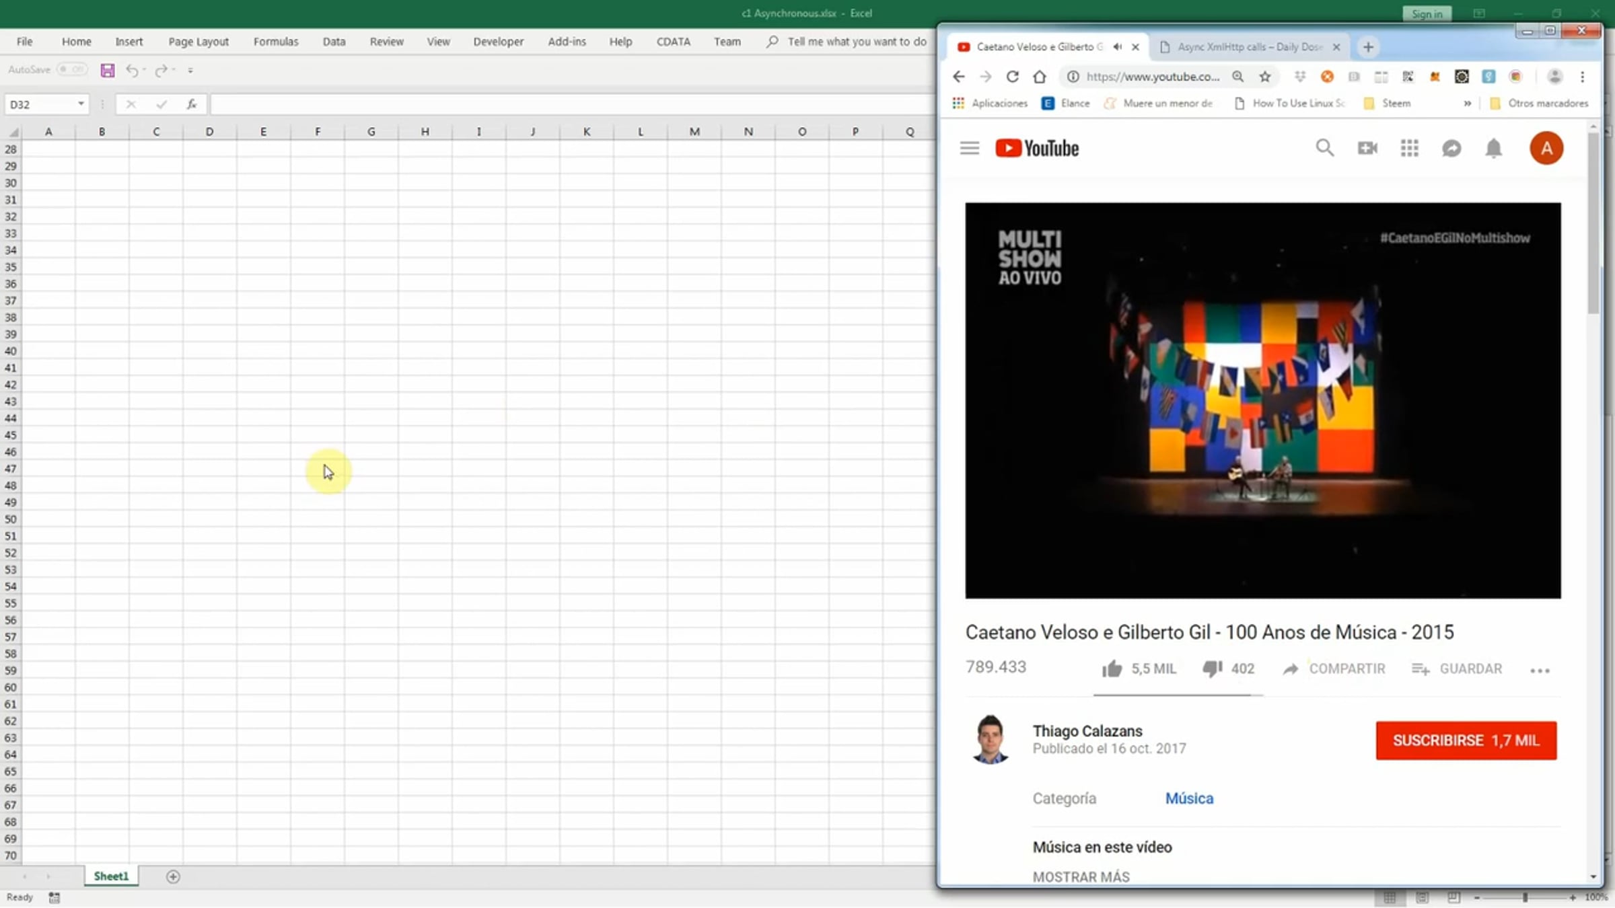Click the browser zoom magnifier icon

(1237, 77)
